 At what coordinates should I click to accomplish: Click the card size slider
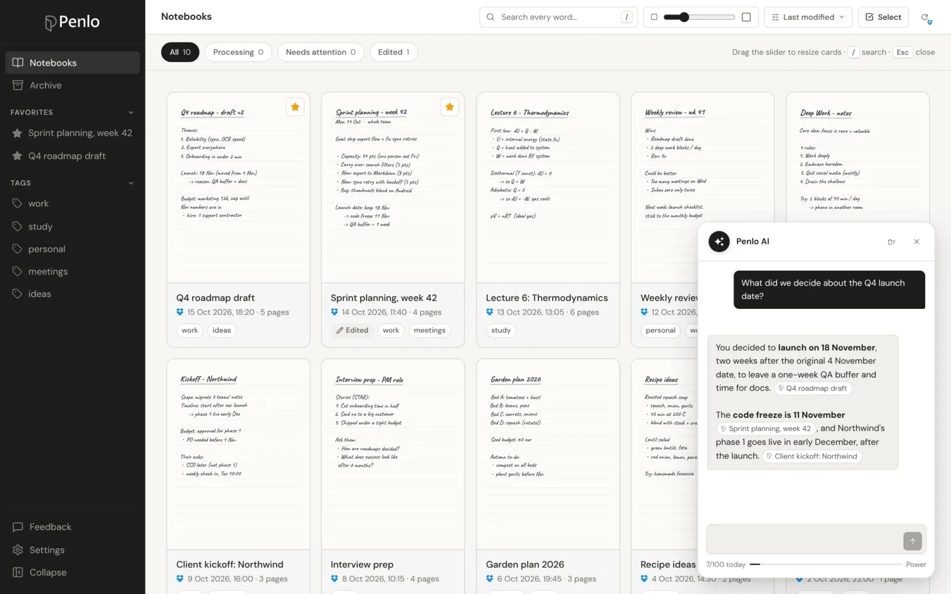(699, 17)
